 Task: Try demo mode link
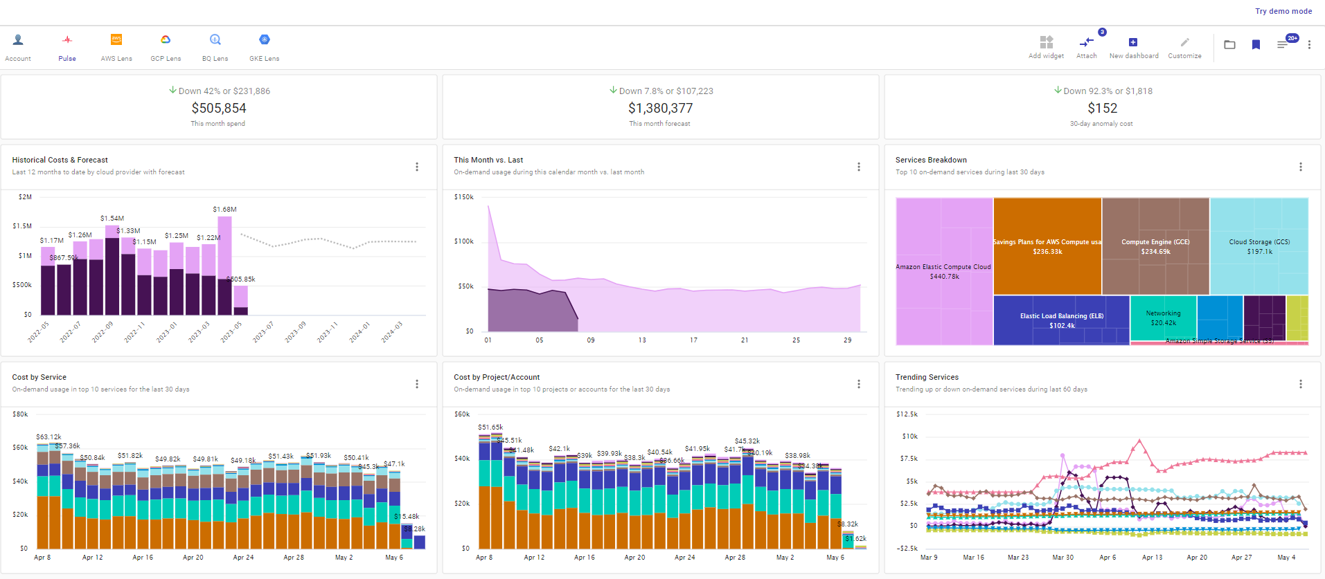pos(1283,11)
